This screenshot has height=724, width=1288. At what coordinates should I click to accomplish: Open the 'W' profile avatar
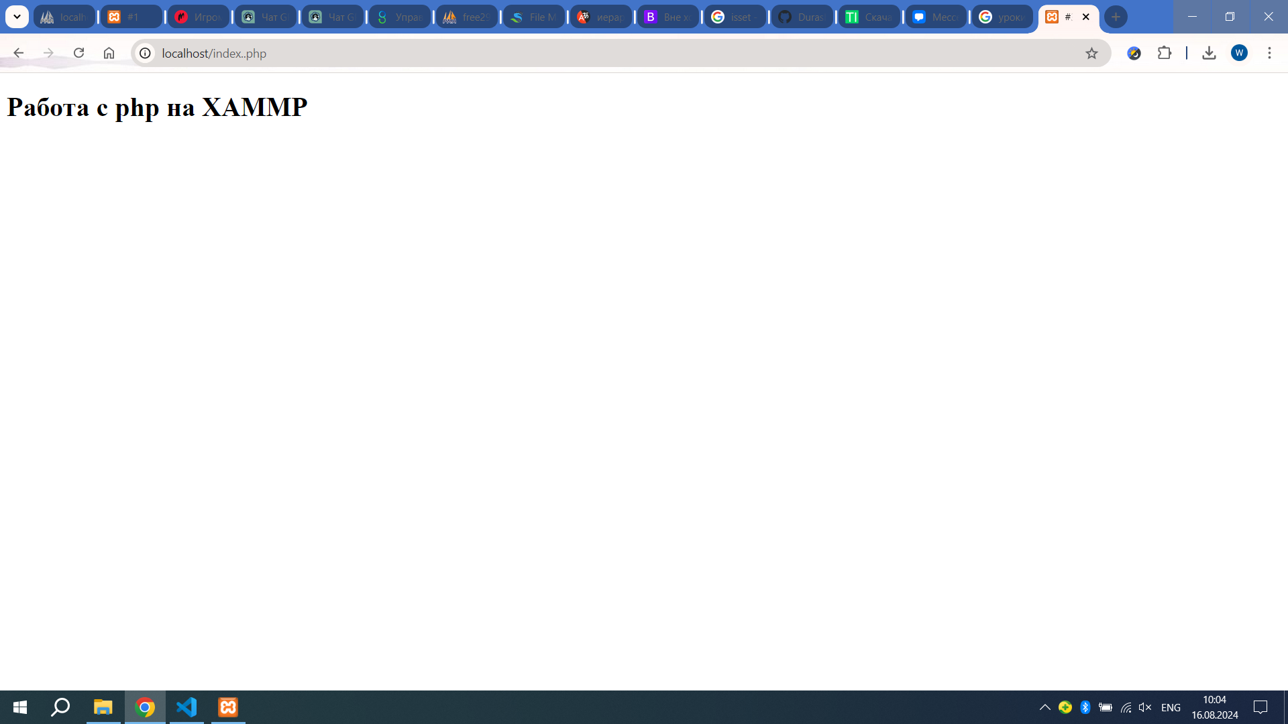click(1239, 53)
